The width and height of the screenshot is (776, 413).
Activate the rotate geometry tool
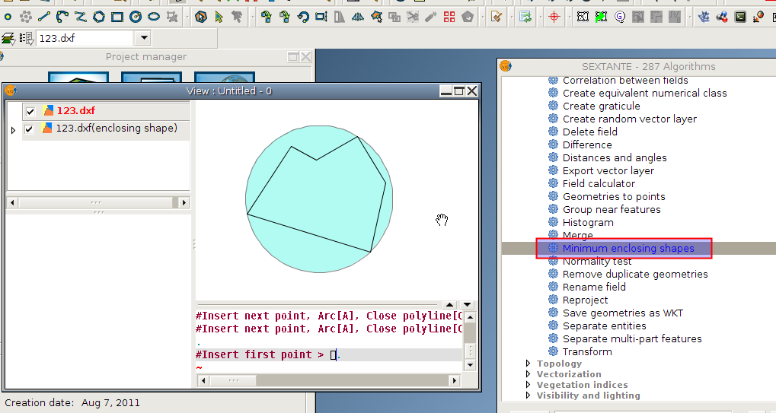tap(302, 16)
